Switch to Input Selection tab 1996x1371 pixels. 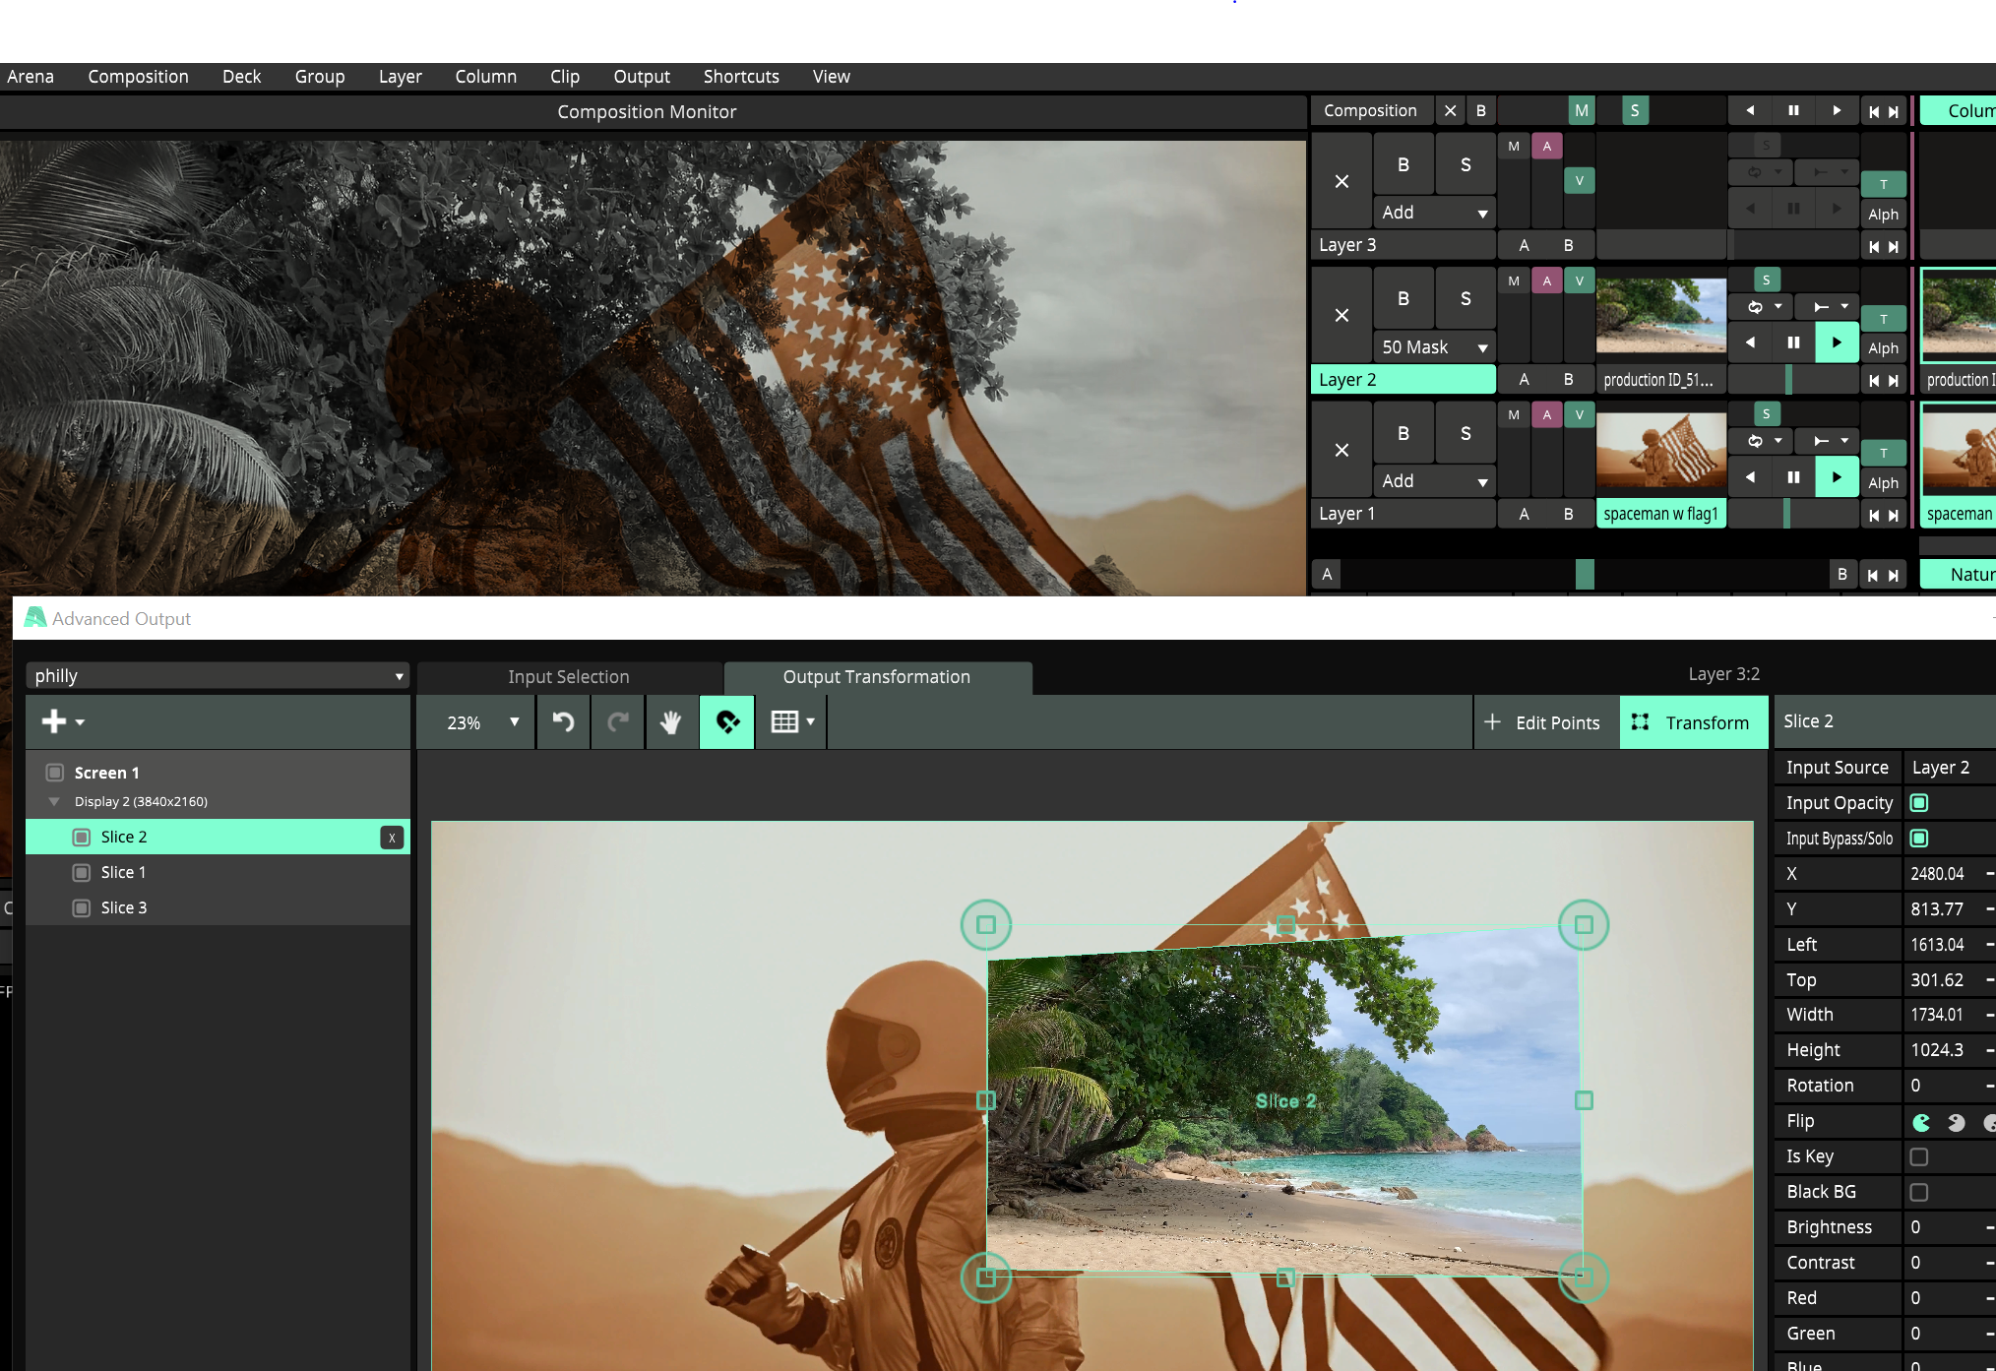pos(568,676)
